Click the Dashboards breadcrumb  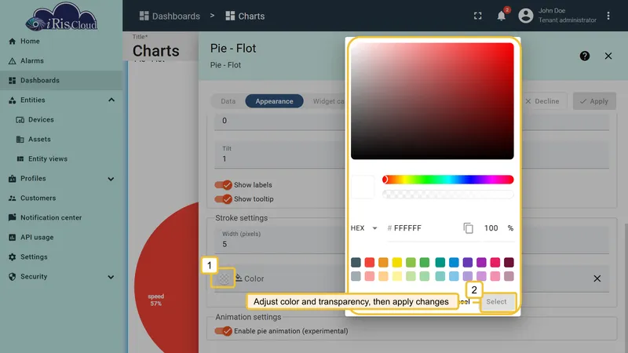[x=170, y=16]
